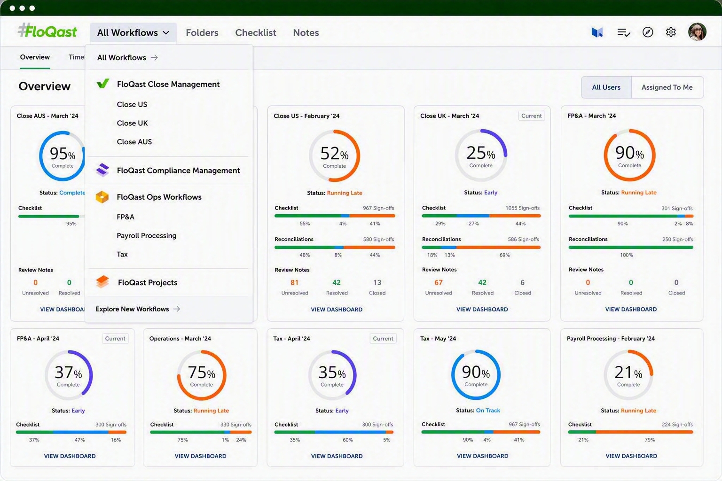Click the compass explore icon

pyautogui.click(x=648, y=32)
